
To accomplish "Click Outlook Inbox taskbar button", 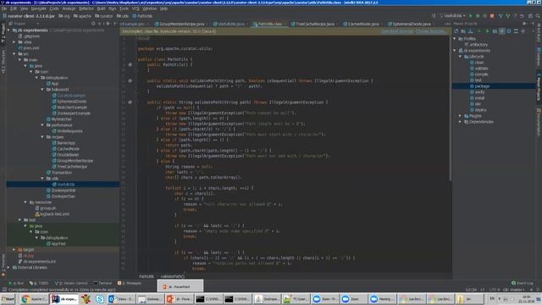I will click(121, 299).
